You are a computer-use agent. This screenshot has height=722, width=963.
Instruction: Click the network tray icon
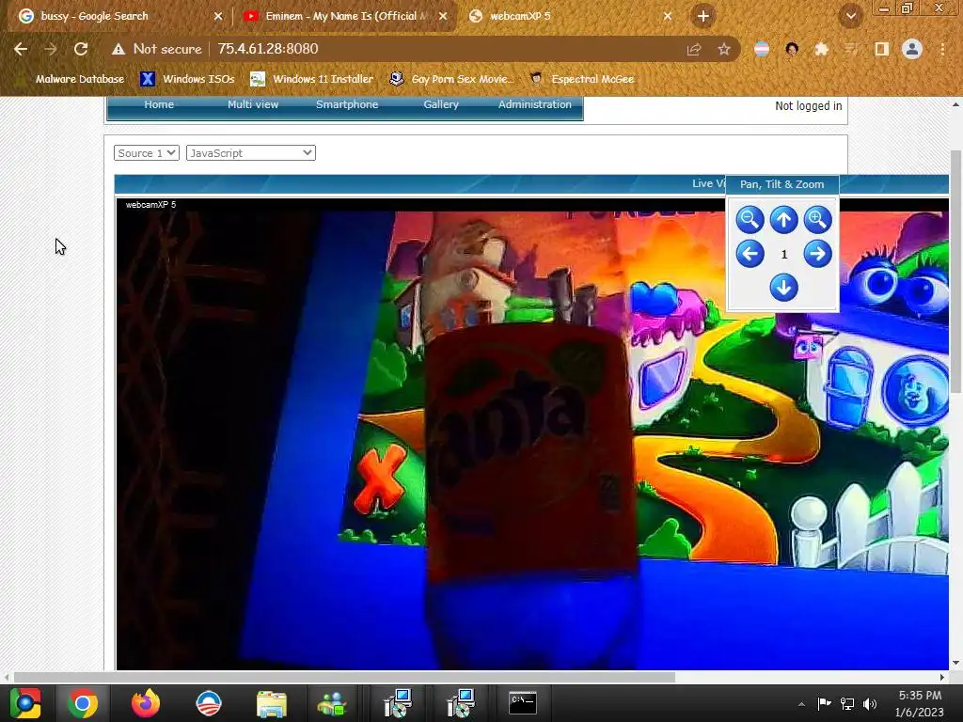coord(847,703)
